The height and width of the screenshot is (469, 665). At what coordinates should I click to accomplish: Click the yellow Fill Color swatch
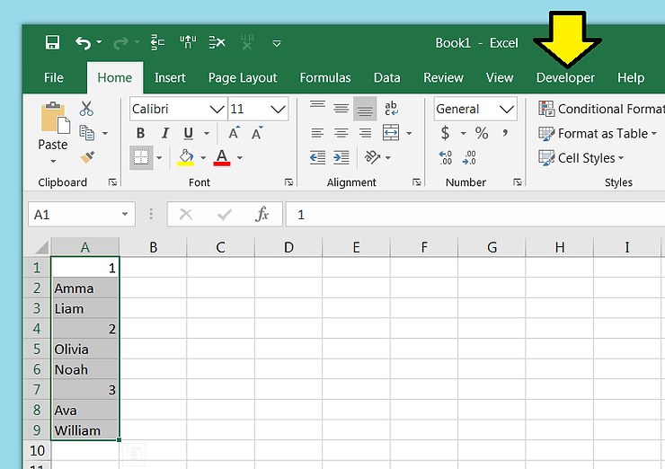click(186, 157)
